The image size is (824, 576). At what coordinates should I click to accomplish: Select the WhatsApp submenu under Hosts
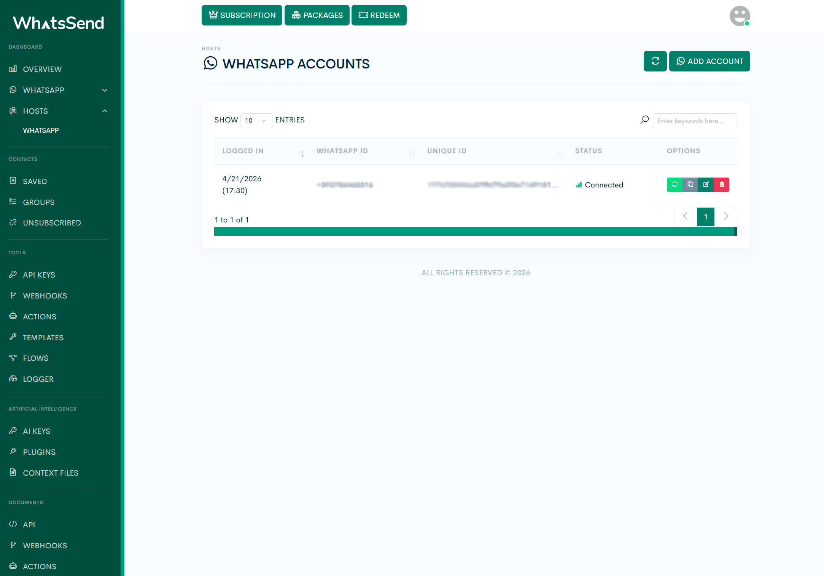[41, 130]
